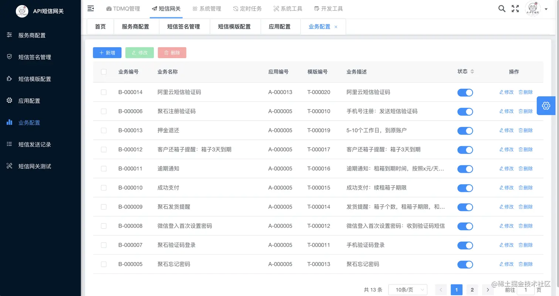This screenshot has width=559, height=296.
Task: Open the 开发工具 menu in the top bar
Action: click(x=328, y=8)
